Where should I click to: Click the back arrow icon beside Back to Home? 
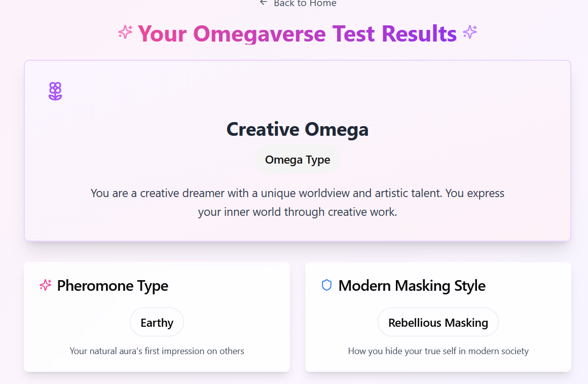click(263, 3)
